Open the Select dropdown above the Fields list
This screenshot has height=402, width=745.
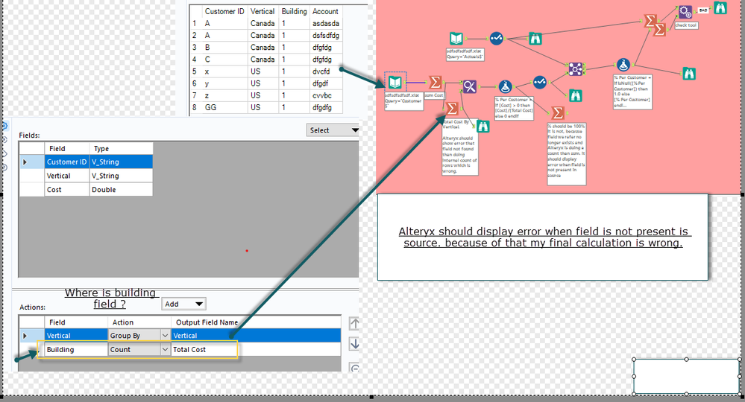[333, 130]
